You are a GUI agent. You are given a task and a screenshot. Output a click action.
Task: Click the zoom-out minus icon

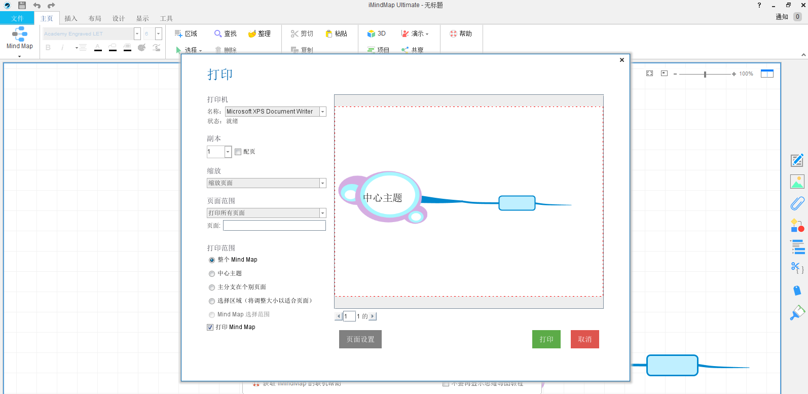pos(675,74)
